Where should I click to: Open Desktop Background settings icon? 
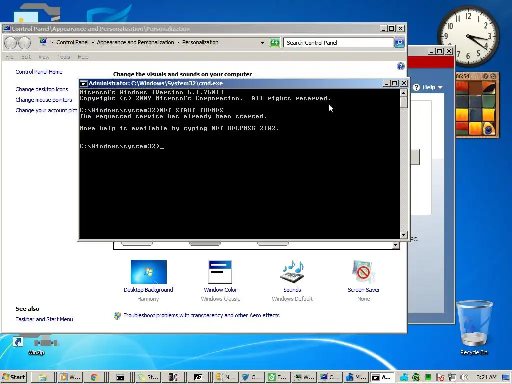(148, 271)
